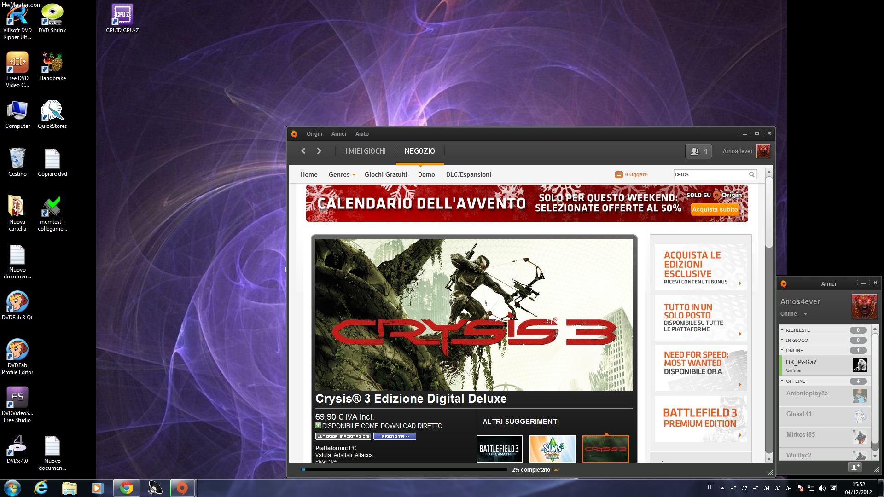Click the add friend icon in Amici window

pos(855,467)
